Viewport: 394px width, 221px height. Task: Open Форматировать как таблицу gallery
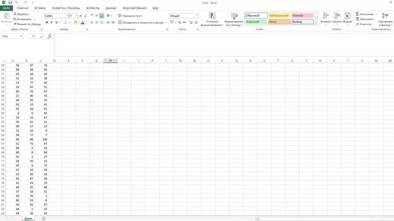[234, 19]
